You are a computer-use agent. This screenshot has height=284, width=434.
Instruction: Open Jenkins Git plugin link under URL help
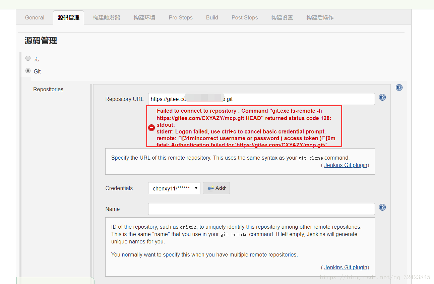click(x=346, y=165)
